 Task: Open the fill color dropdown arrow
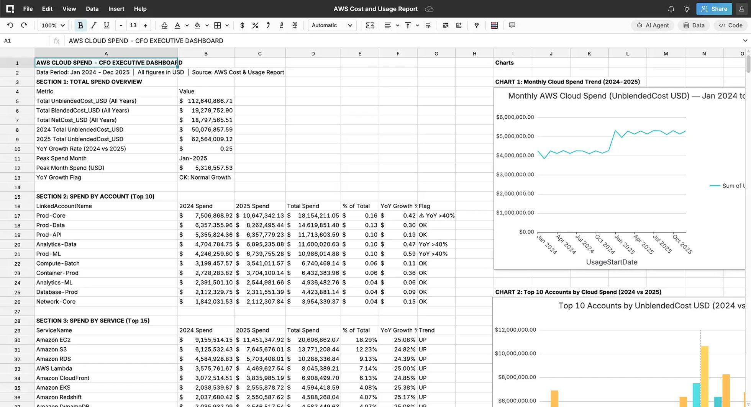pyautogui.click(x=207, y=25)
